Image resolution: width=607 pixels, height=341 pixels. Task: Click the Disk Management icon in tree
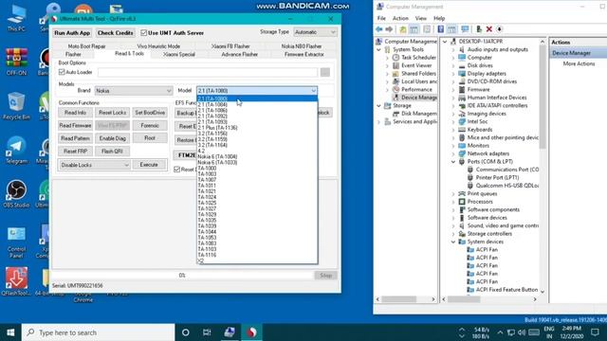coord(395,114)
